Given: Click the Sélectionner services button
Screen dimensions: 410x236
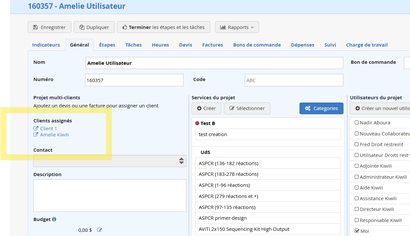Looking at the screenshot, I should [x=247, y=108].
